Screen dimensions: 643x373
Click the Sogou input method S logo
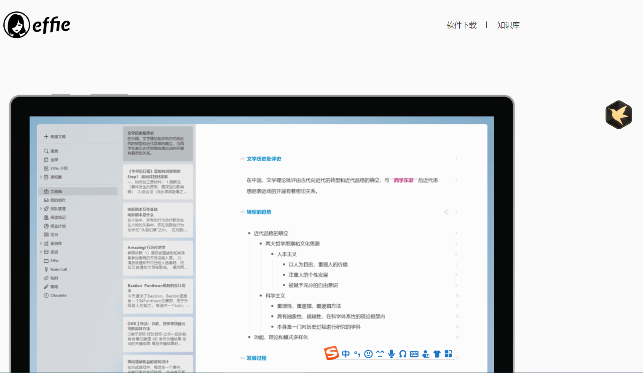click(x=332, y=353)
